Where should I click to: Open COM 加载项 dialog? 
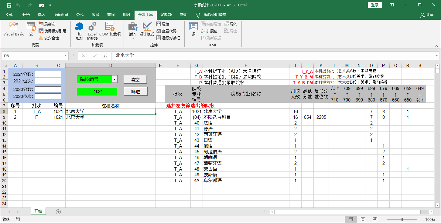110,29
